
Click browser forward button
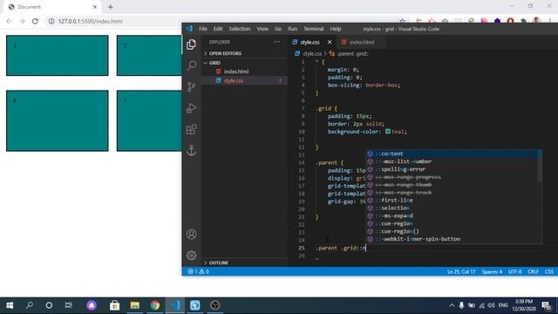click(22, 21)
